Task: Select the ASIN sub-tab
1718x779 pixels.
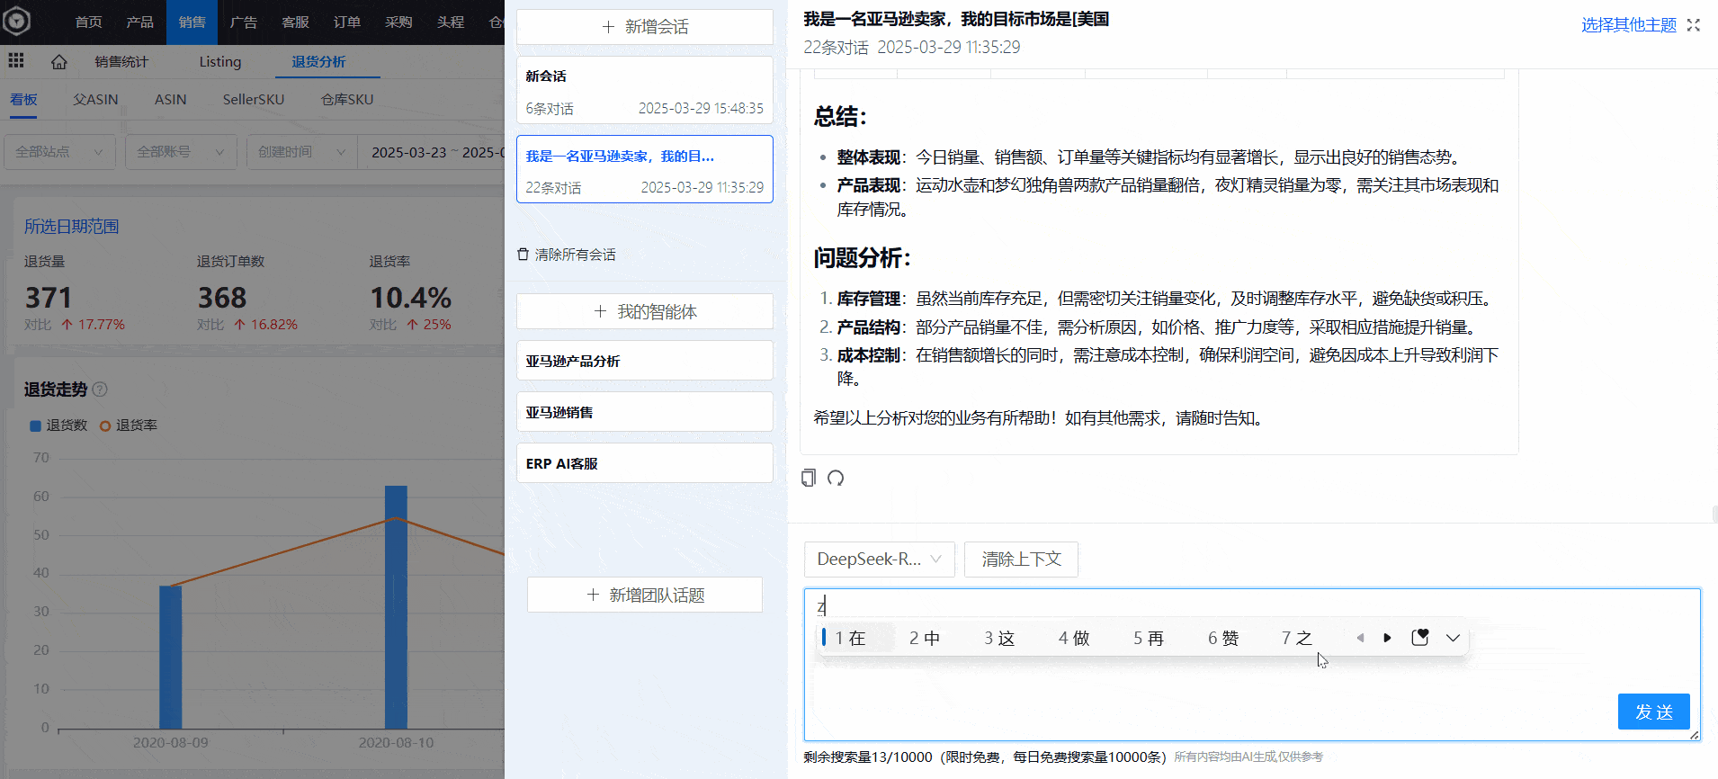Action: click(x=170, y=99)
